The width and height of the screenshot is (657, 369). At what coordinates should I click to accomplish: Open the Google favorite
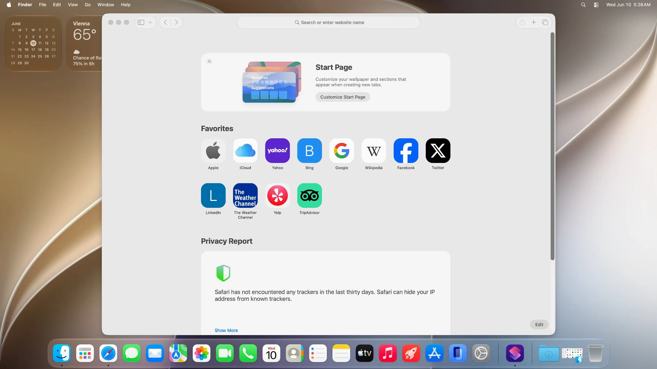click(x=342, y=151)
